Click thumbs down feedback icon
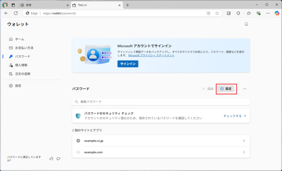Viewport: 282px width, 171px height. [x=58, y=159]
